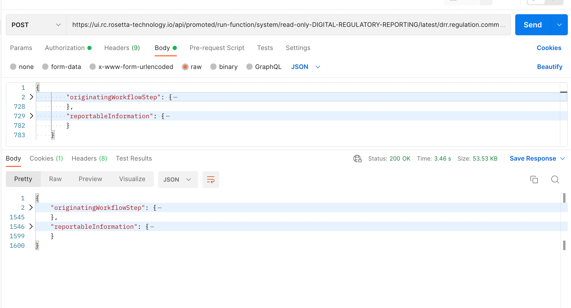Open the JSON language dropdown in request body
The height and width of the screenshot is (308, 571).
tap(306, 67)
